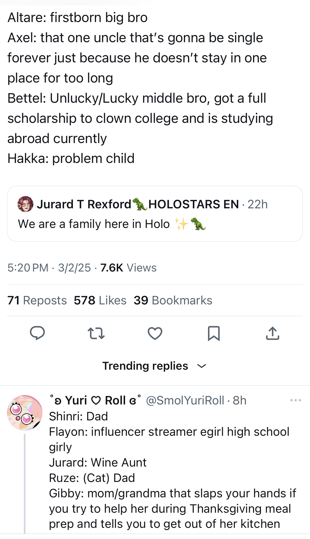Tap the 7.6K Views count
Viewport: 310px width, 539px height.
coord(129,268)
